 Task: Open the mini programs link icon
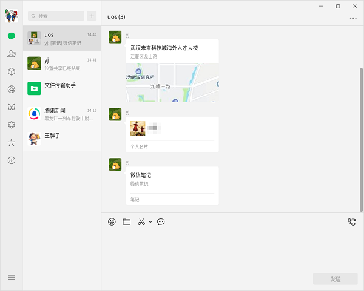click(x=11, y=160)
